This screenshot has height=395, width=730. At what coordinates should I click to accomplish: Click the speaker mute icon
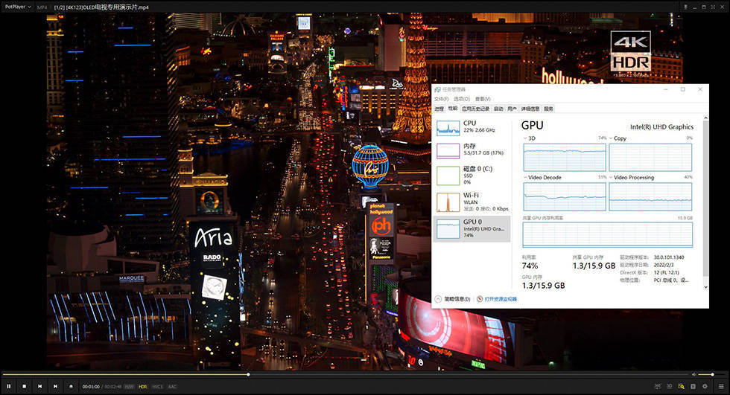click(694, 374)
